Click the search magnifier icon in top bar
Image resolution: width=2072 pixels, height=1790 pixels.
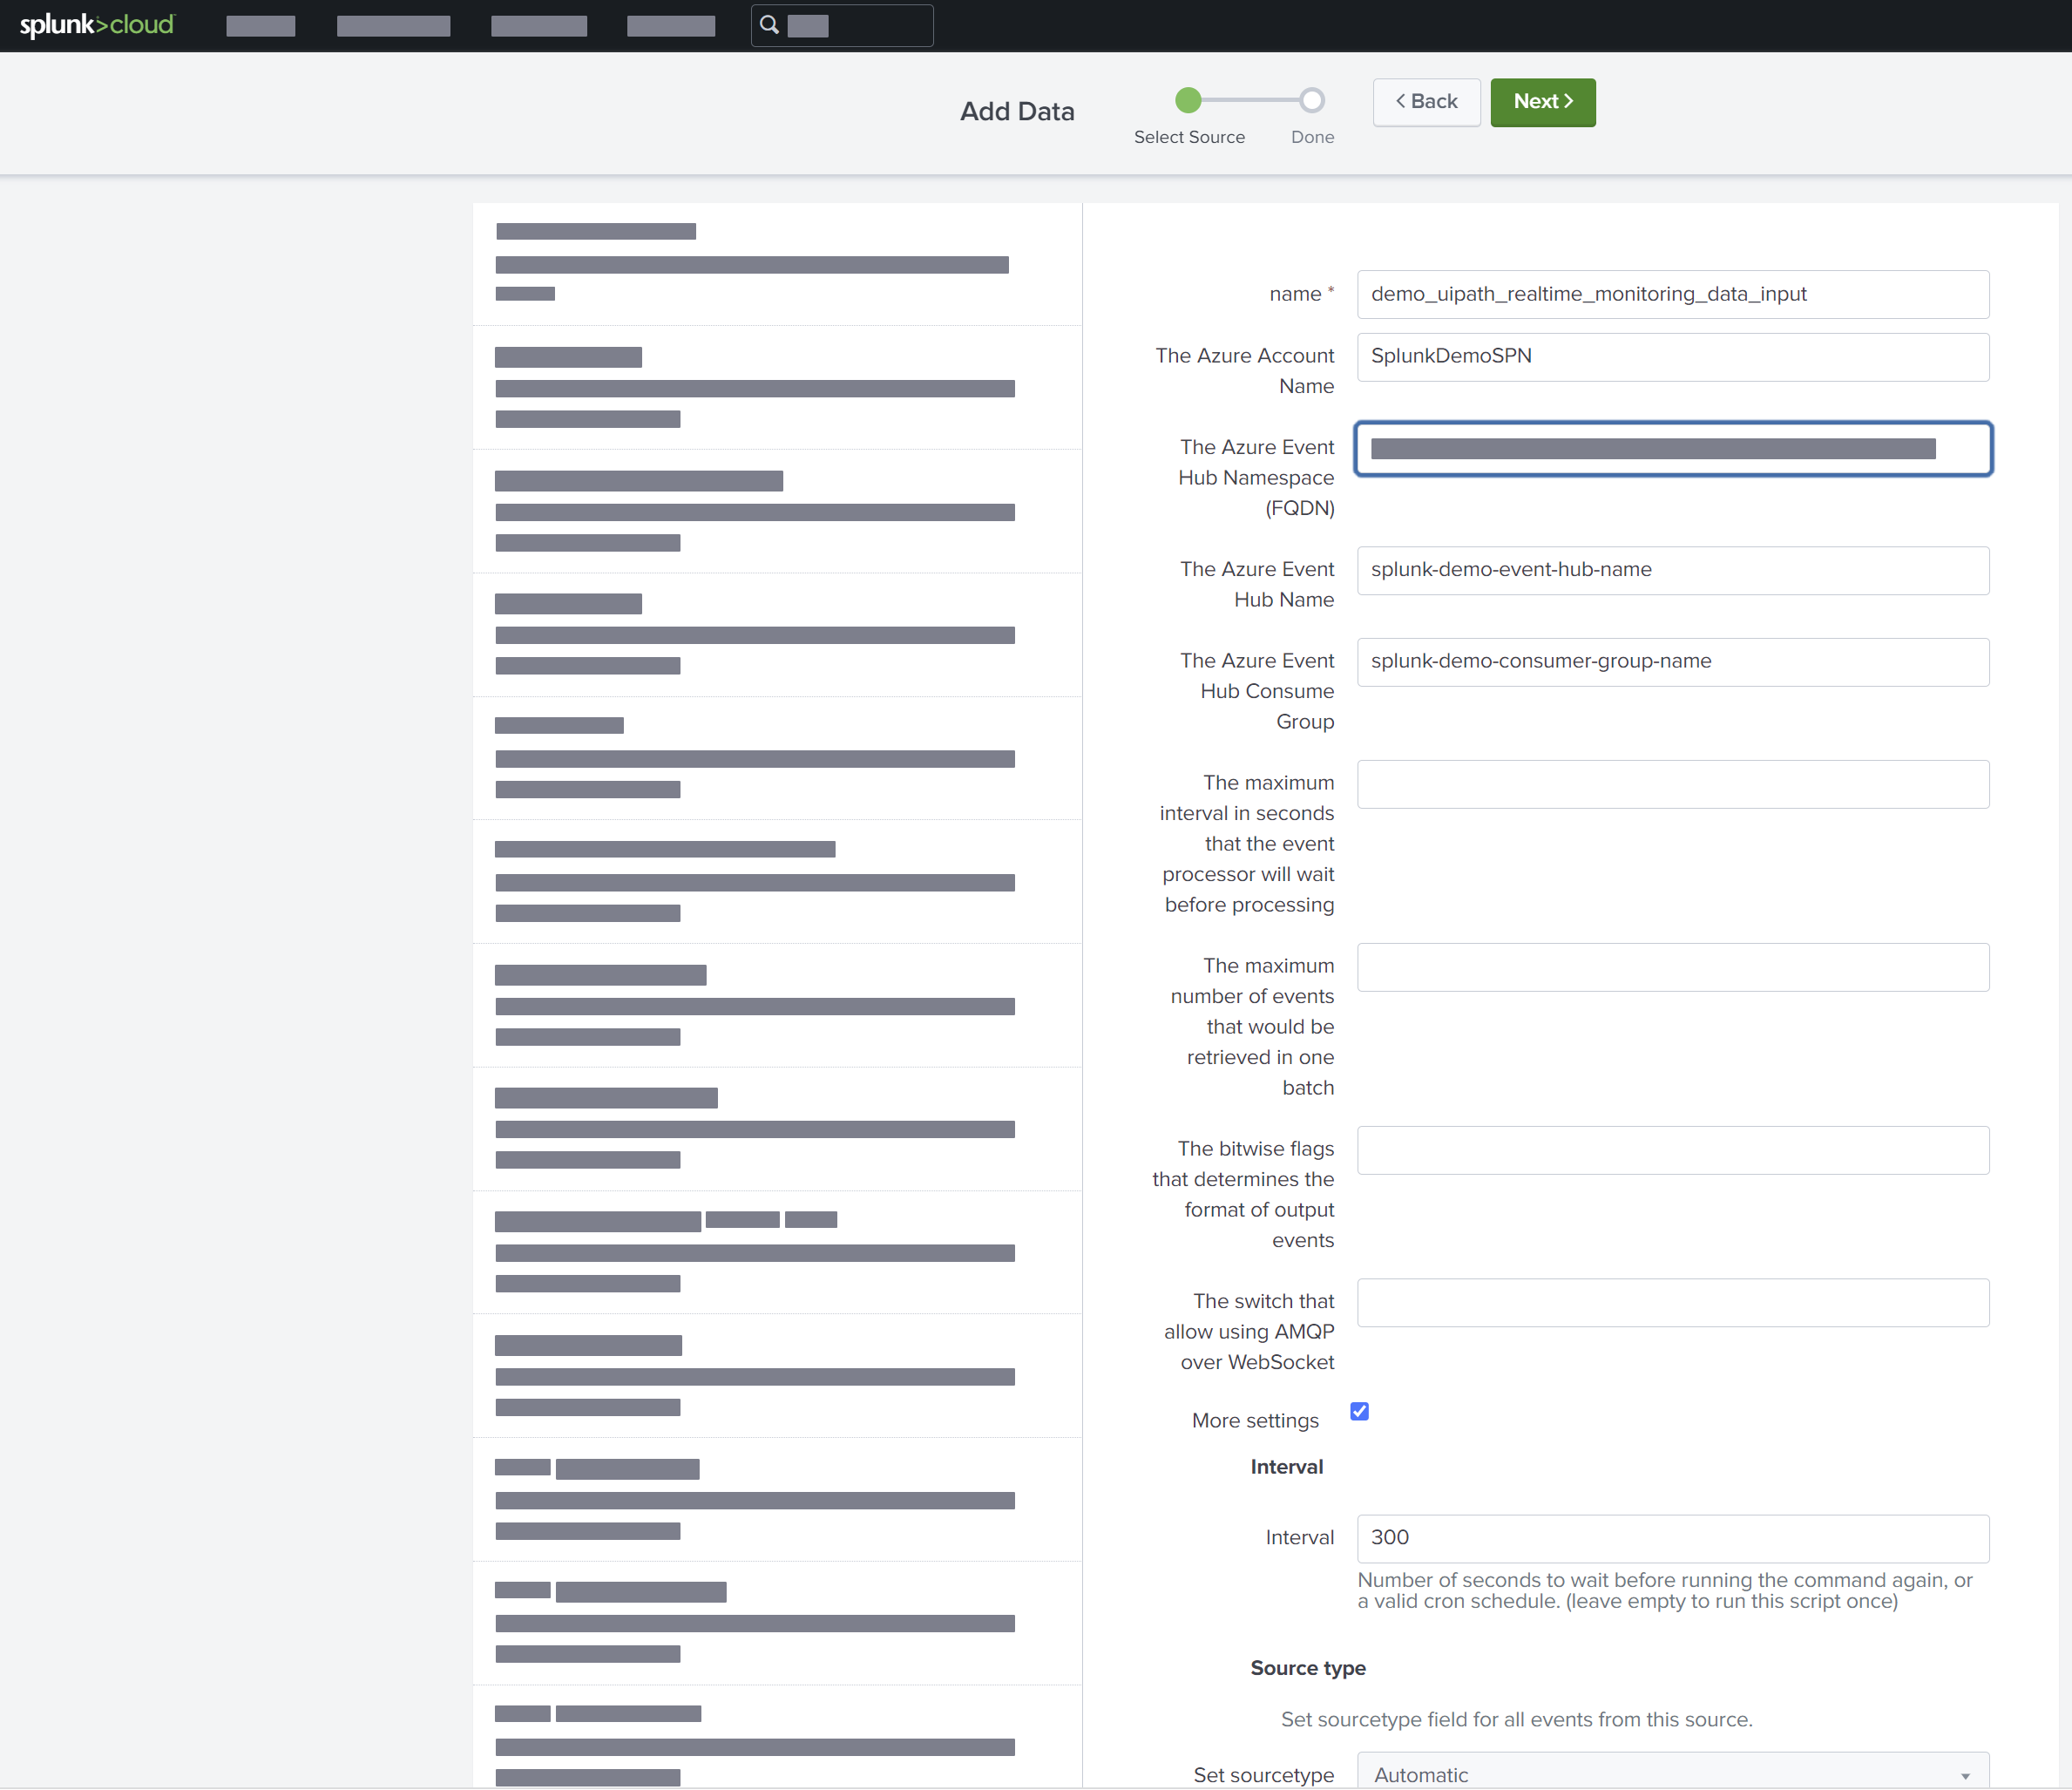[x=769, y=25]
